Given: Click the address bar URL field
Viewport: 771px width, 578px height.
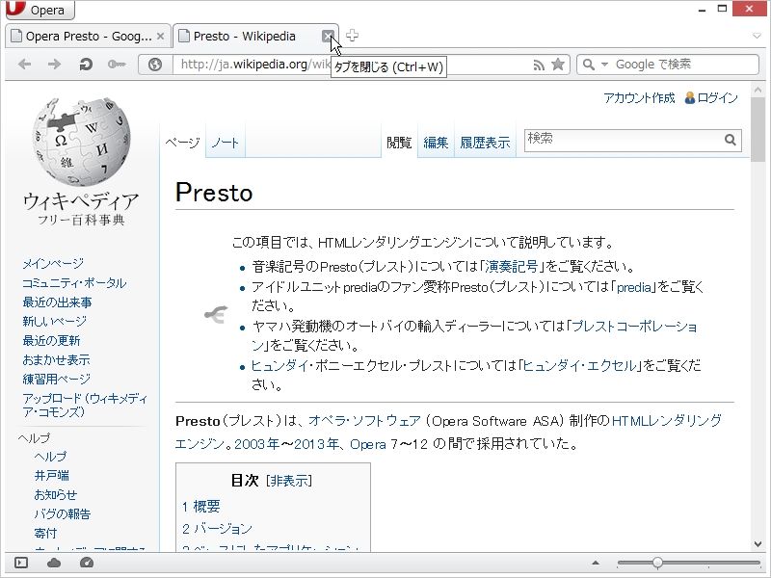Looking at the screenshot, I should pos(352,65).
